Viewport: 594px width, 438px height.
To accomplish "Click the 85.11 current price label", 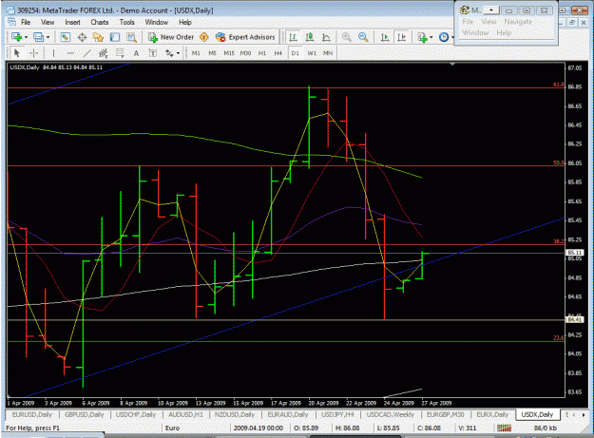I will click(575, 253).
